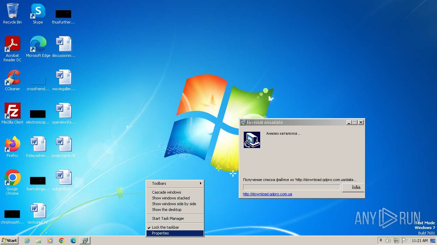Select CCleaner desktop shortcut
This screenshot has width=437, height=245.
coord(12,80)
